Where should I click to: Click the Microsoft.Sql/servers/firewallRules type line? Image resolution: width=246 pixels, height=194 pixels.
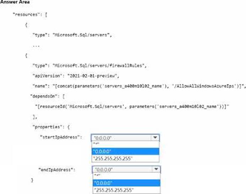(89, 65)
